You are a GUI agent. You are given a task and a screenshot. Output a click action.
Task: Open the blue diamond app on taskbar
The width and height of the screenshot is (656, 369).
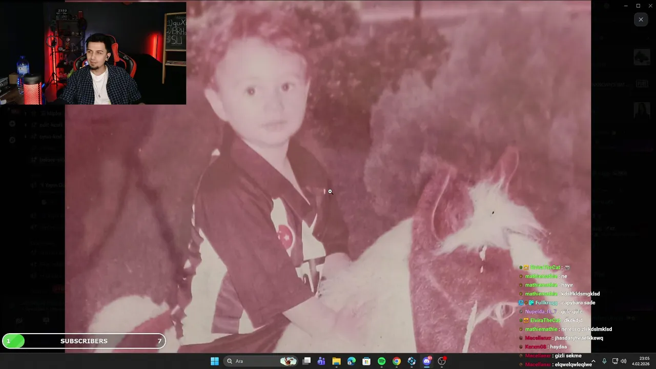pos(412,361)
